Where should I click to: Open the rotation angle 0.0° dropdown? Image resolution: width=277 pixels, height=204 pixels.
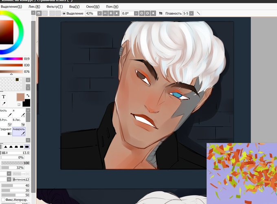pos(136,13)
